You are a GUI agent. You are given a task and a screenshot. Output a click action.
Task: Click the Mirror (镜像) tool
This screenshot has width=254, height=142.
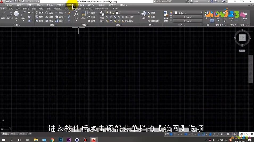tap(49, 17)
